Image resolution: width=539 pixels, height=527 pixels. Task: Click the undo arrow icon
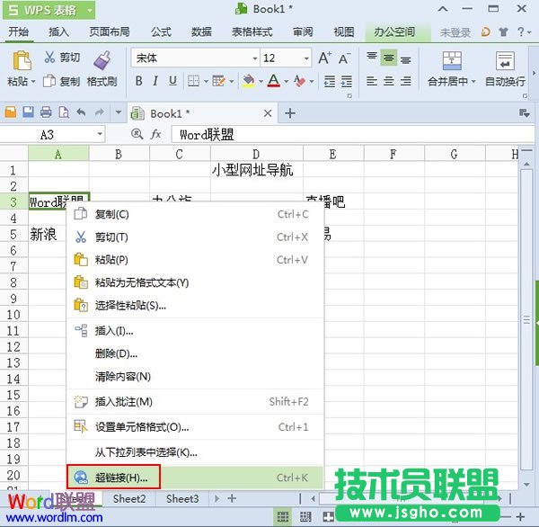(x=81, y=112)
